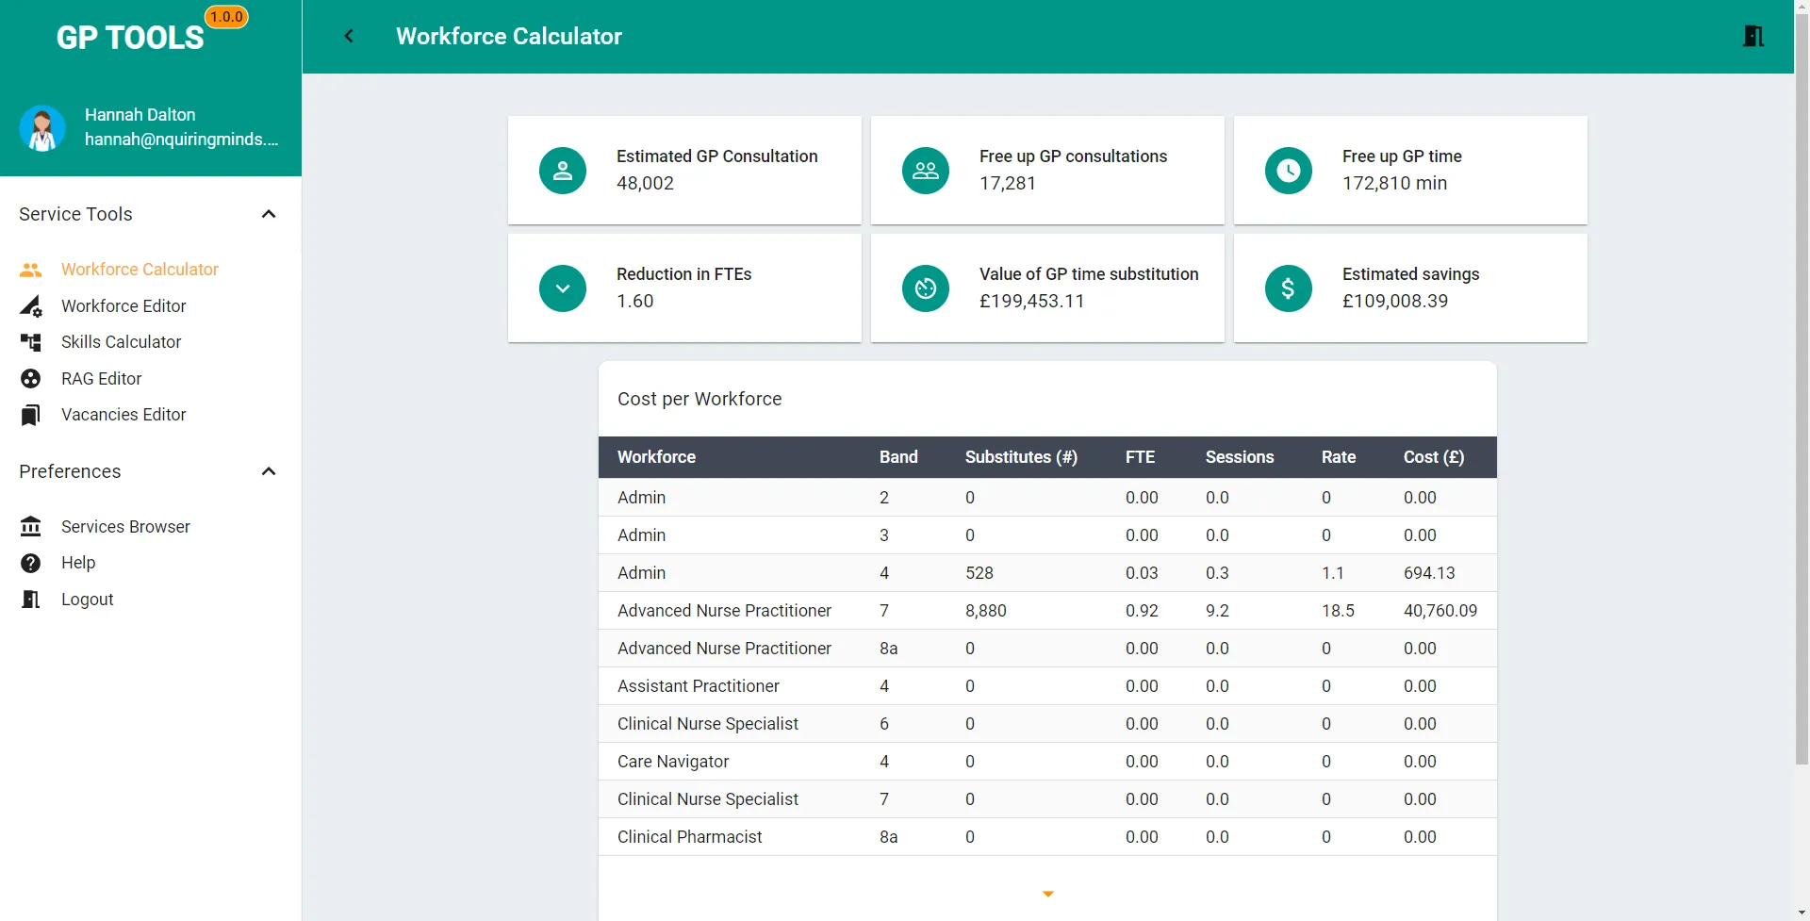Click the GP TOOLS logo text

tap(130, 38)
